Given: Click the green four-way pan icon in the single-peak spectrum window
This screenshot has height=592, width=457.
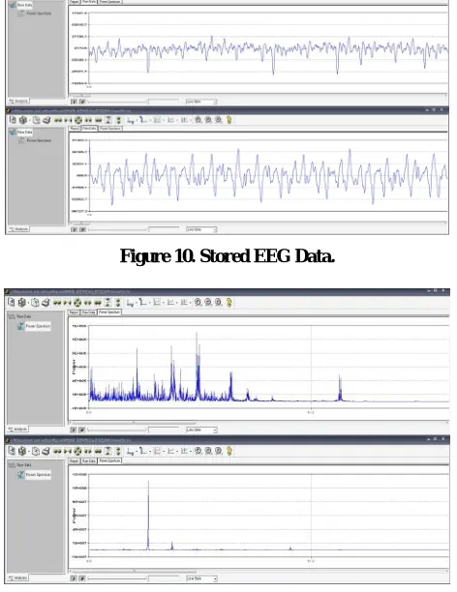Looking at the screenshot, I should tap(77, 451).
